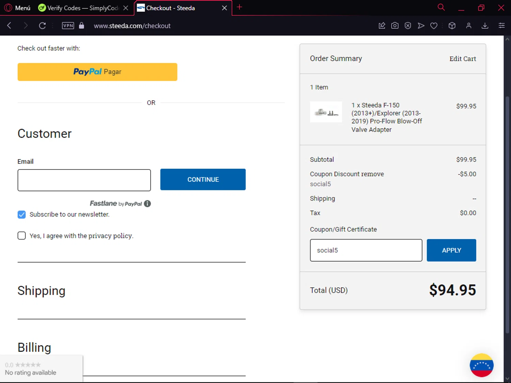This screenshot has width=511, height=383.
Task: Click the Email input field
Action: point(84,180)
